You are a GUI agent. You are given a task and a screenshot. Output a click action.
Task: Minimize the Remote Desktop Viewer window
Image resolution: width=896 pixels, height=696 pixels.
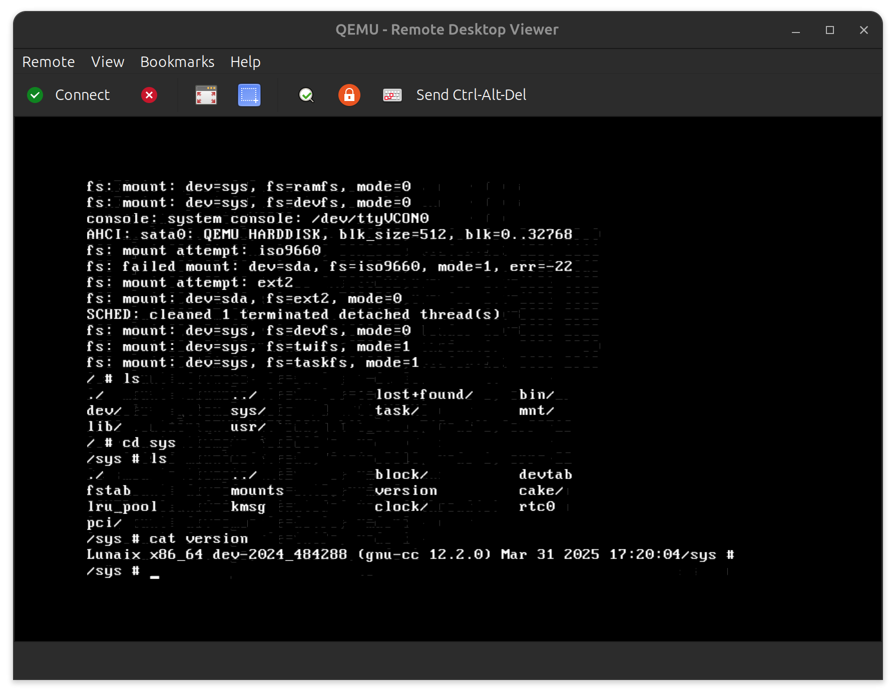click(x=796, y=30)
